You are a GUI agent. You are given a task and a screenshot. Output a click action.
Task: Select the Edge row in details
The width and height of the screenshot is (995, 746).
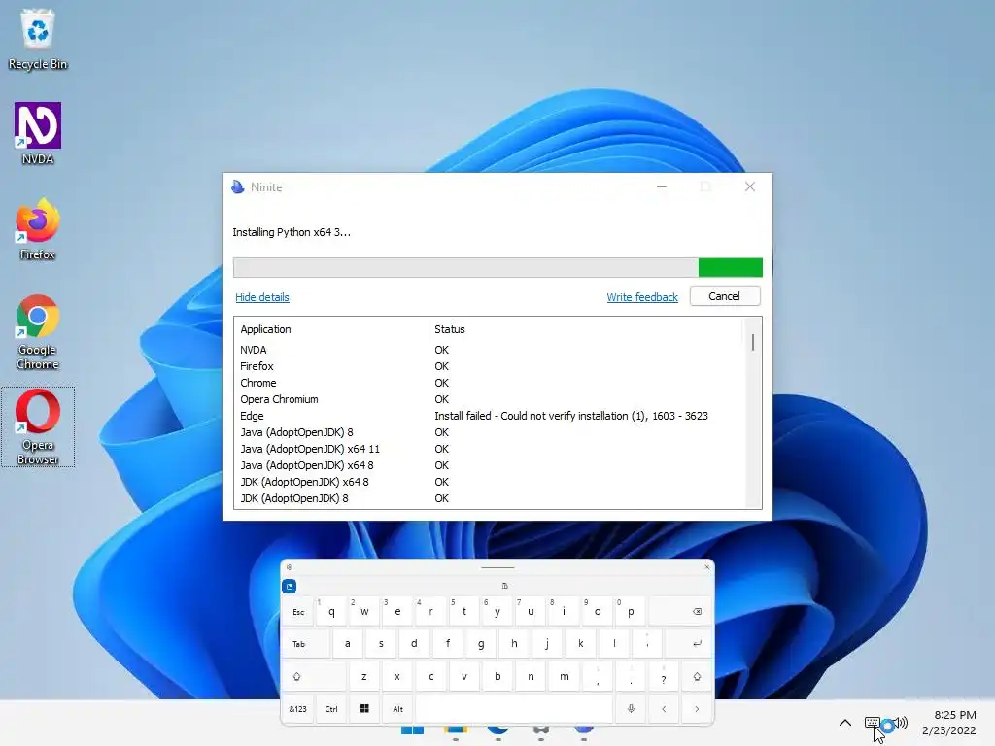pyautogui.click(x=489, y=416)
